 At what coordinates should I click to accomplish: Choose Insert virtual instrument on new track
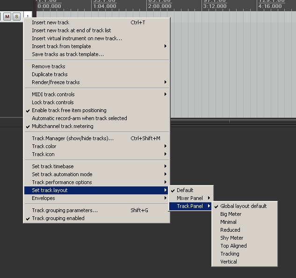[x=77, y=38]
